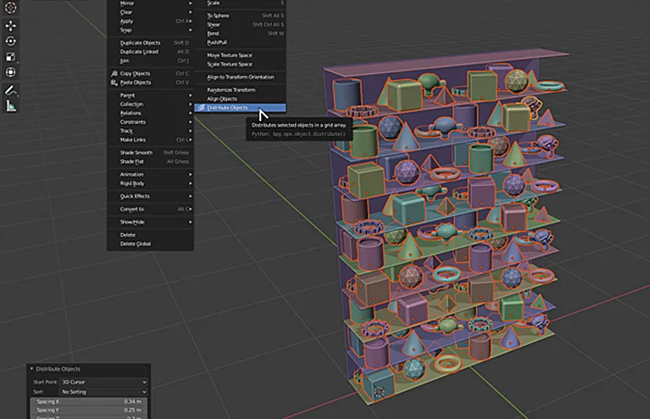Open the Sort No Sorting dropdown
650x419 pixels.
tap(104, 392)
